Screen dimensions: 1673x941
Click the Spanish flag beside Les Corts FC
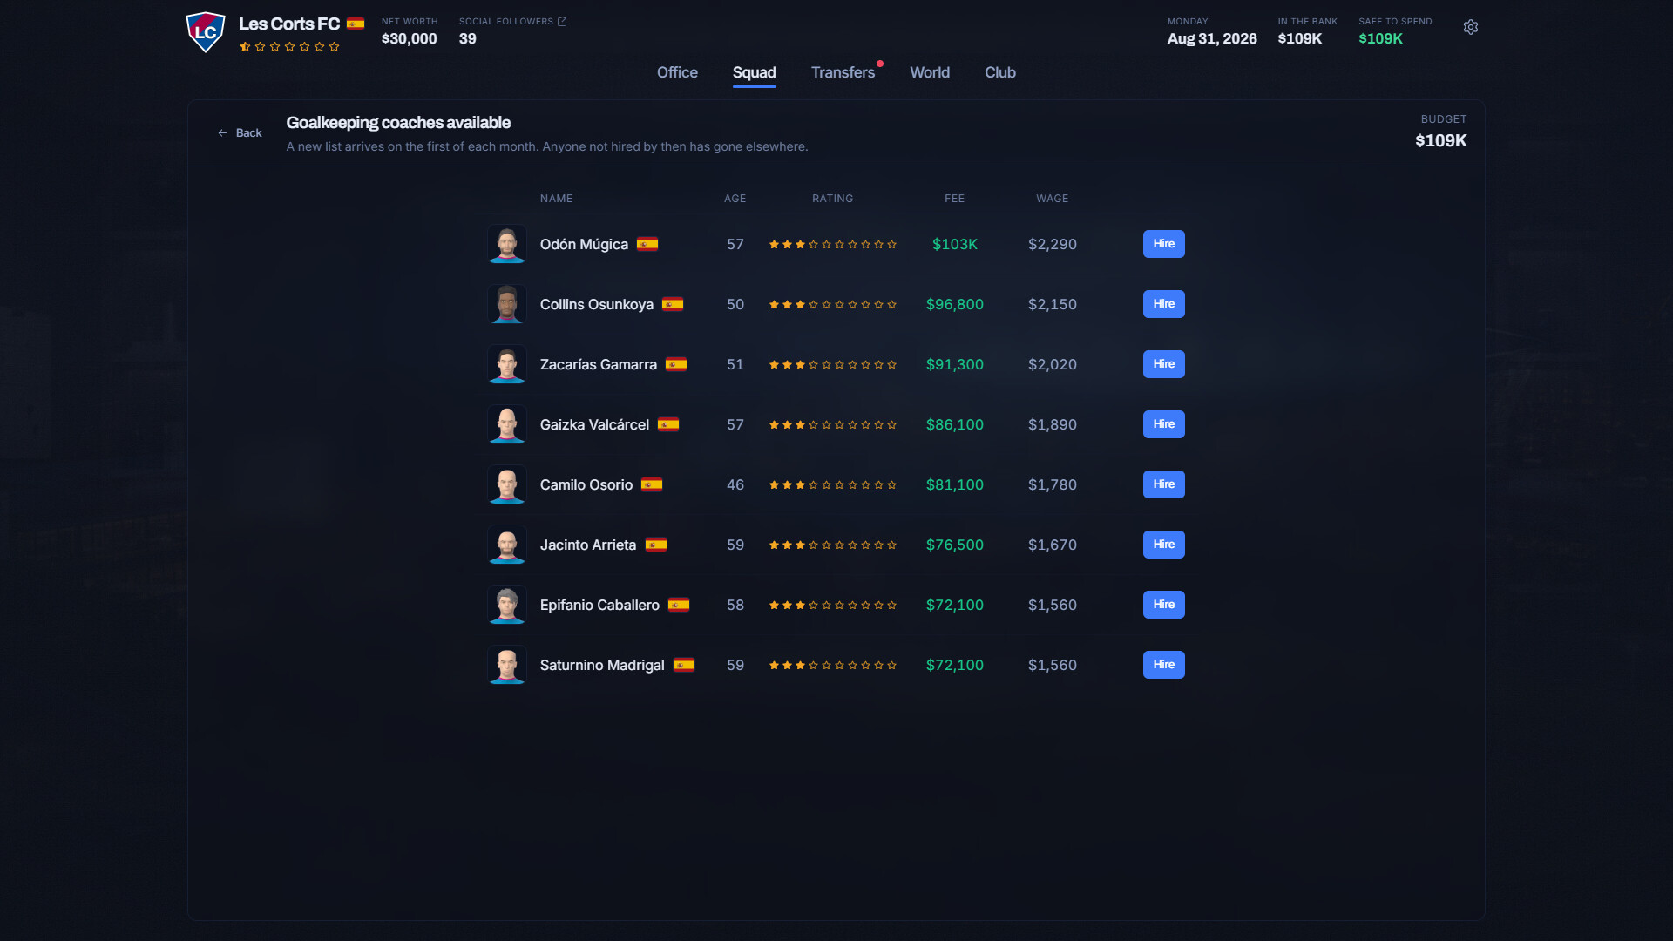[356, 24]
